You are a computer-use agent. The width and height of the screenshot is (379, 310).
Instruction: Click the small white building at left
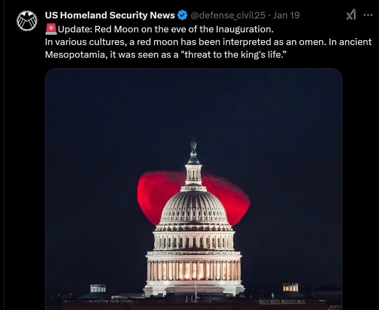(x=98, y=288)
